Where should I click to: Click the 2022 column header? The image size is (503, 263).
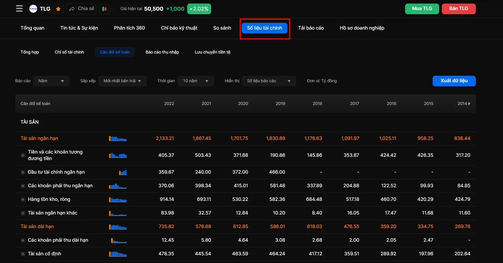[169, 104]
